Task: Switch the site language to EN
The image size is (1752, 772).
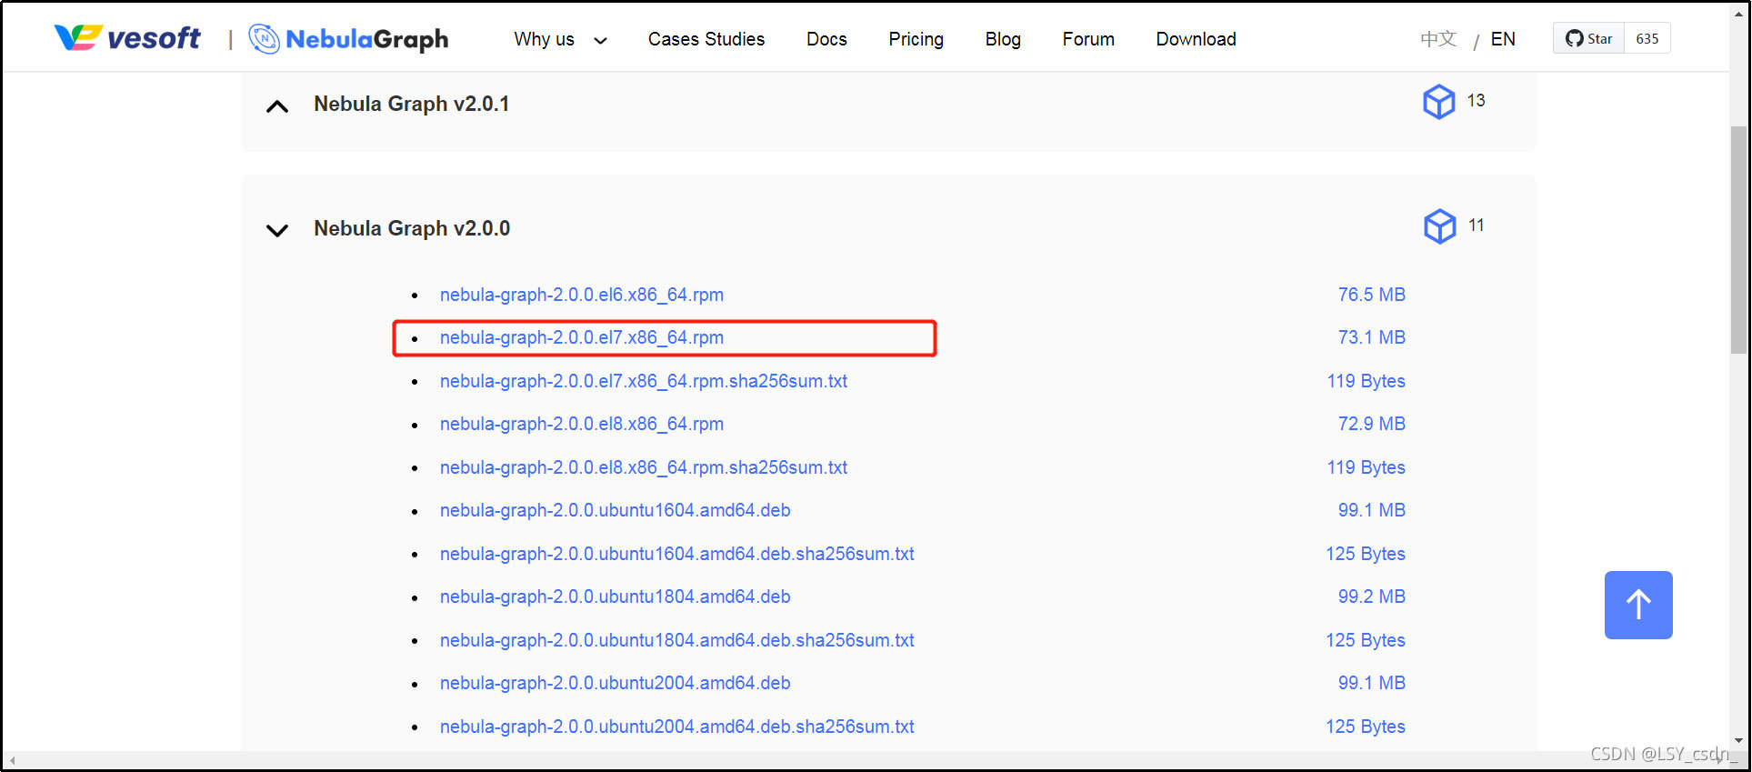Action: click(1503, 39)
